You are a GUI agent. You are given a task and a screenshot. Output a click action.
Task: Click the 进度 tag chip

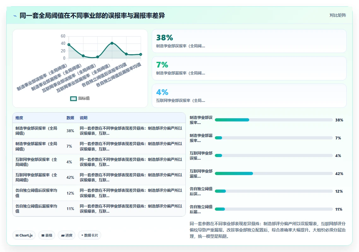coord(67,235)
